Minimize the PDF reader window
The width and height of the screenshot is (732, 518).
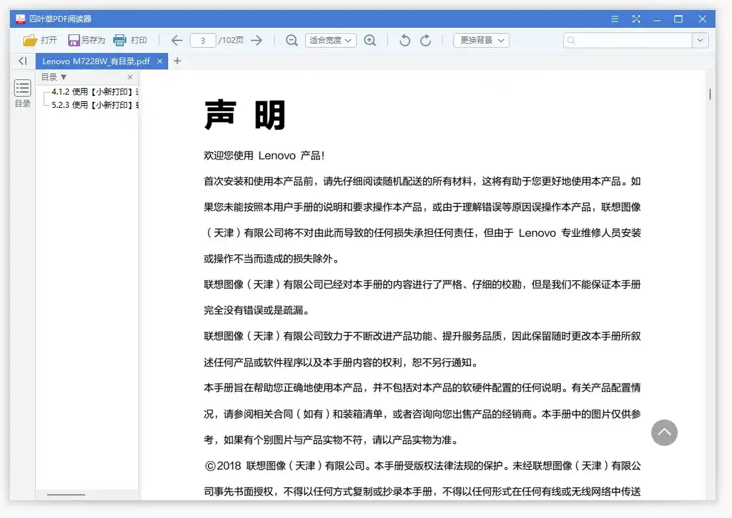[657, 19]
